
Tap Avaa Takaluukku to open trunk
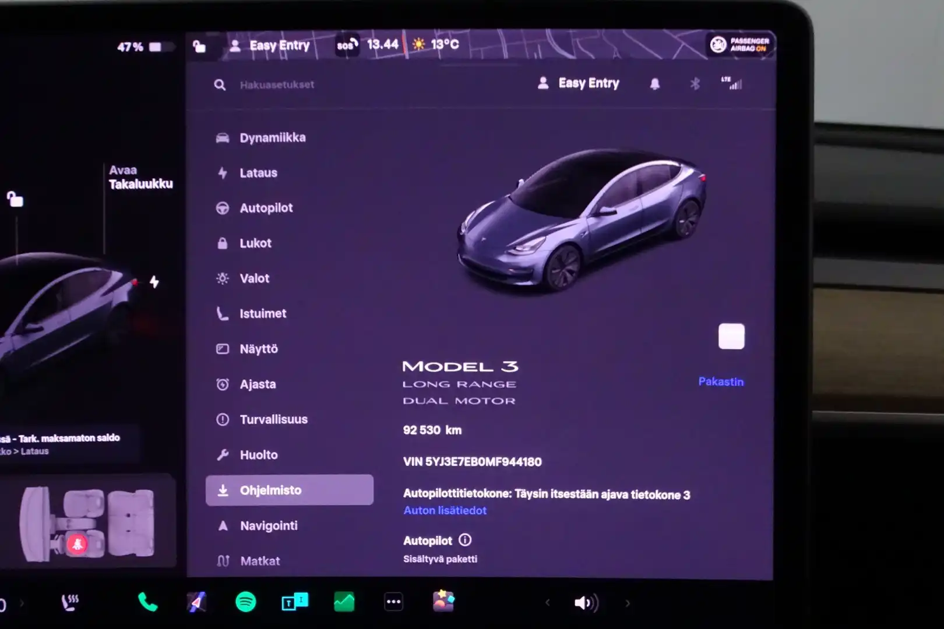pyautogui.click(x=140, y=177)
